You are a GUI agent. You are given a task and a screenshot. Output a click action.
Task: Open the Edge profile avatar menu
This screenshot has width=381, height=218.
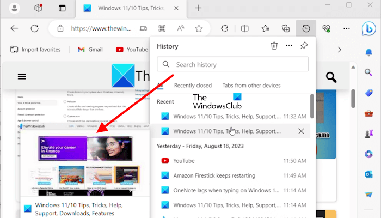[x=14, y=8]
